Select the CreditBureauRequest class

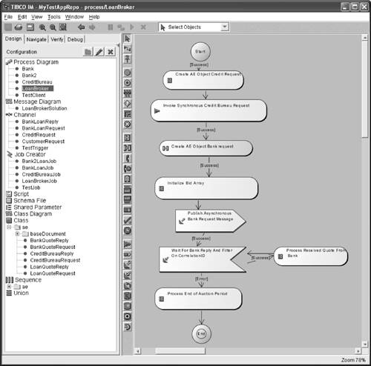(x=55, y=260)
